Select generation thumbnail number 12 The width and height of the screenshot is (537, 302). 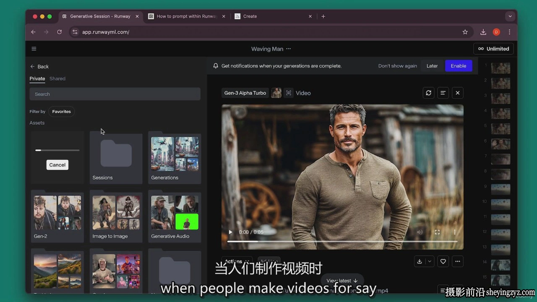pos(501,234)
